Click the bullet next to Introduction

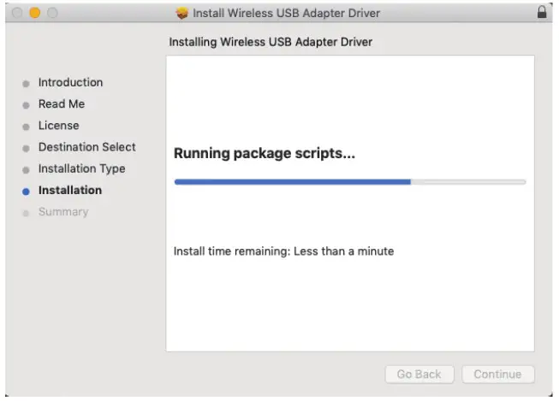coord(27,83)
